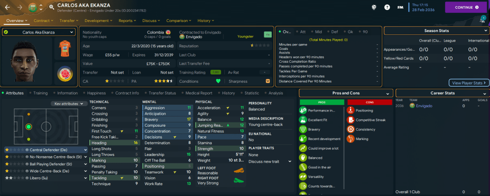Screen dimensions: 490x196
Task: Click View Player Stats button
Action: point(468,83)
